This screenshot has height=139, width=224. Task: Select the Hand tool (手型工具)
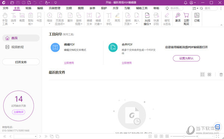(5, 19)
